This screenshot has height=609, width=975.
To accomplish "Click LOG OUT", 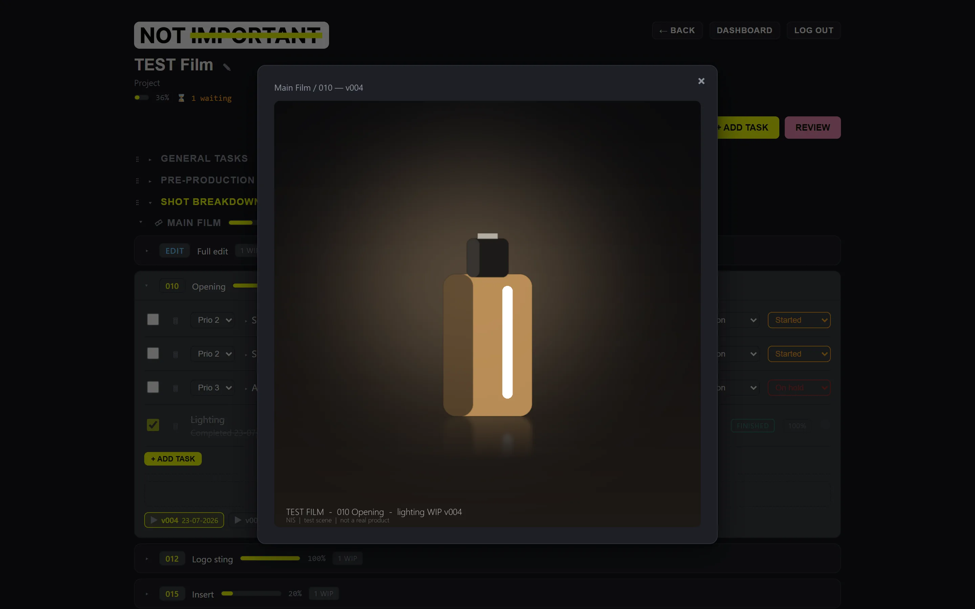I will [814, 30].
